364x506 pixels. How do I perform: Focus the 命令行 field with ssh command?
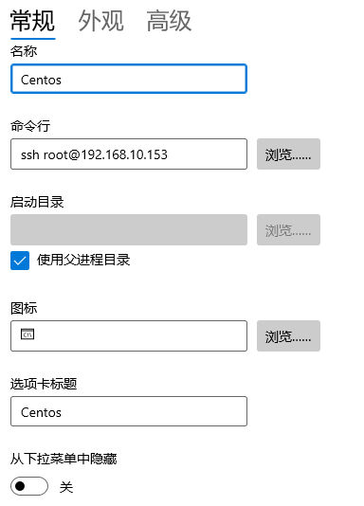pyautogui.click(x=129, y=154)
